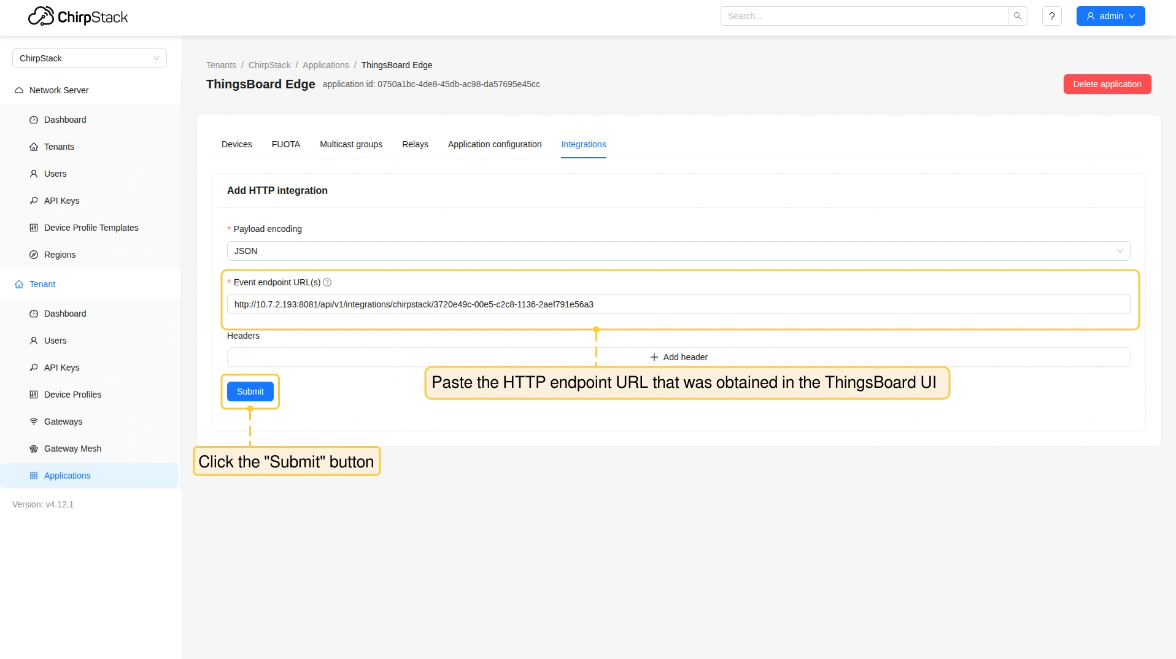The height and width of the screenshot is (659, 1176).
Task: Select the Multicast groups tab
Action: 350,144
